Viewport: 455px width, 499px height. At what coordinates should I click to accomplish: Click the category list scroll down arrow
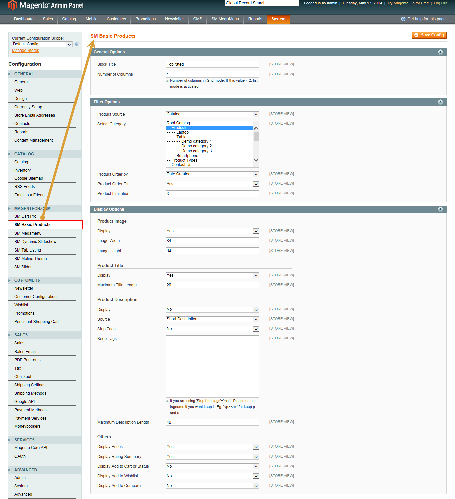(256, 160)
